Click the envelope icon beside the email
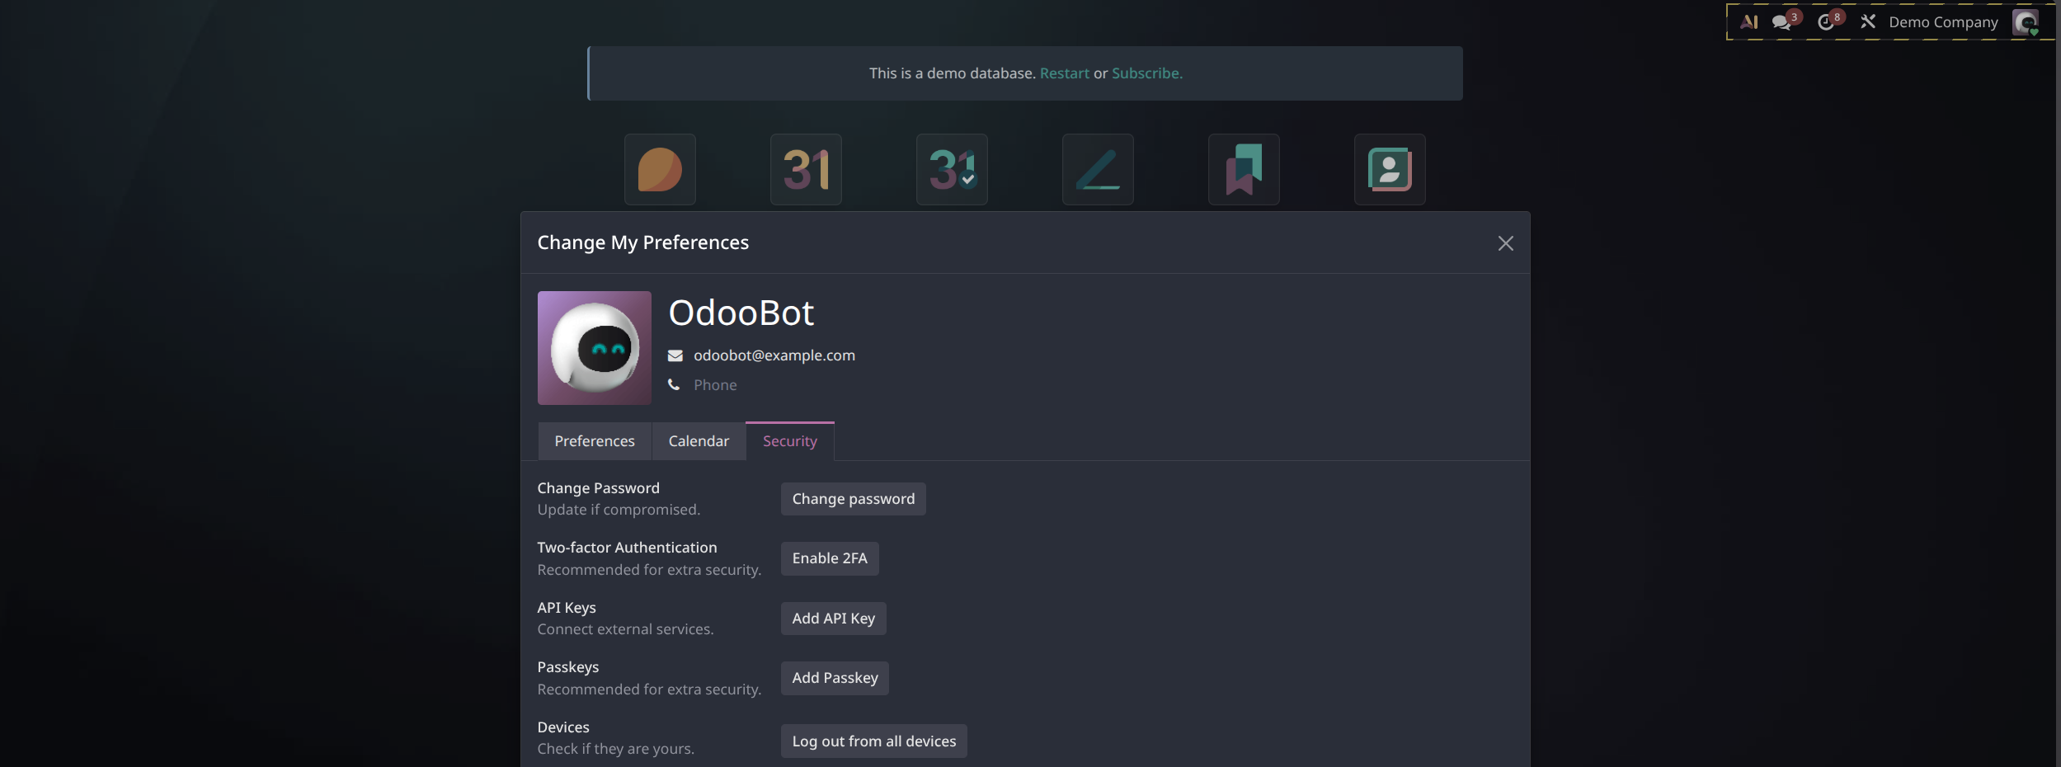Screen dimensions: 2061x767 [x=675, y=355]
